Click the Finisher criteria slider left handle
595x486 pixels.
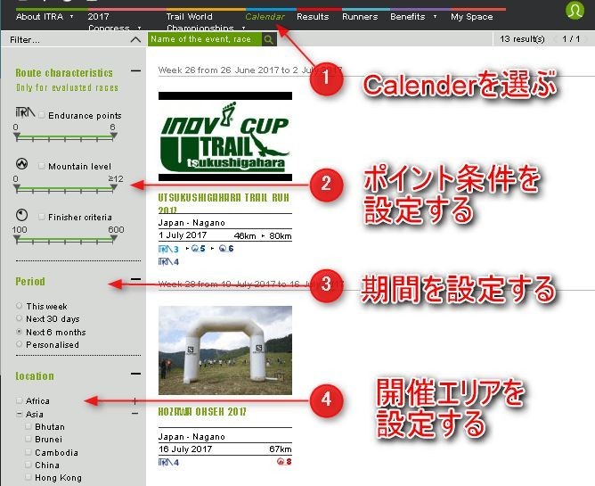(x=16, y=239)
